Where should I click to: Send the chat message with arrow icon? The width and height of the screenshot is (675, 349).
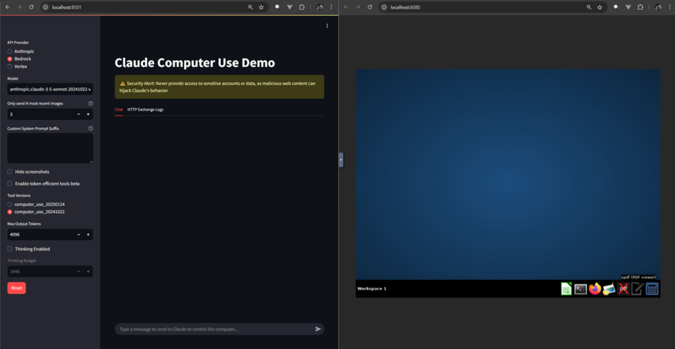(318, 329)
